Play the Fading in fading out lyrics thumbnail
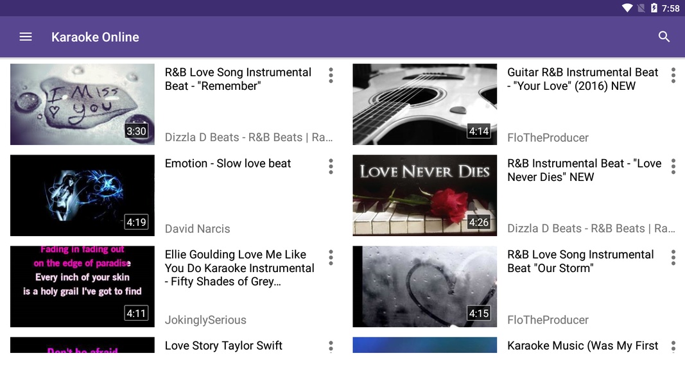Screen dimensions: 685x385 (82, 286)
